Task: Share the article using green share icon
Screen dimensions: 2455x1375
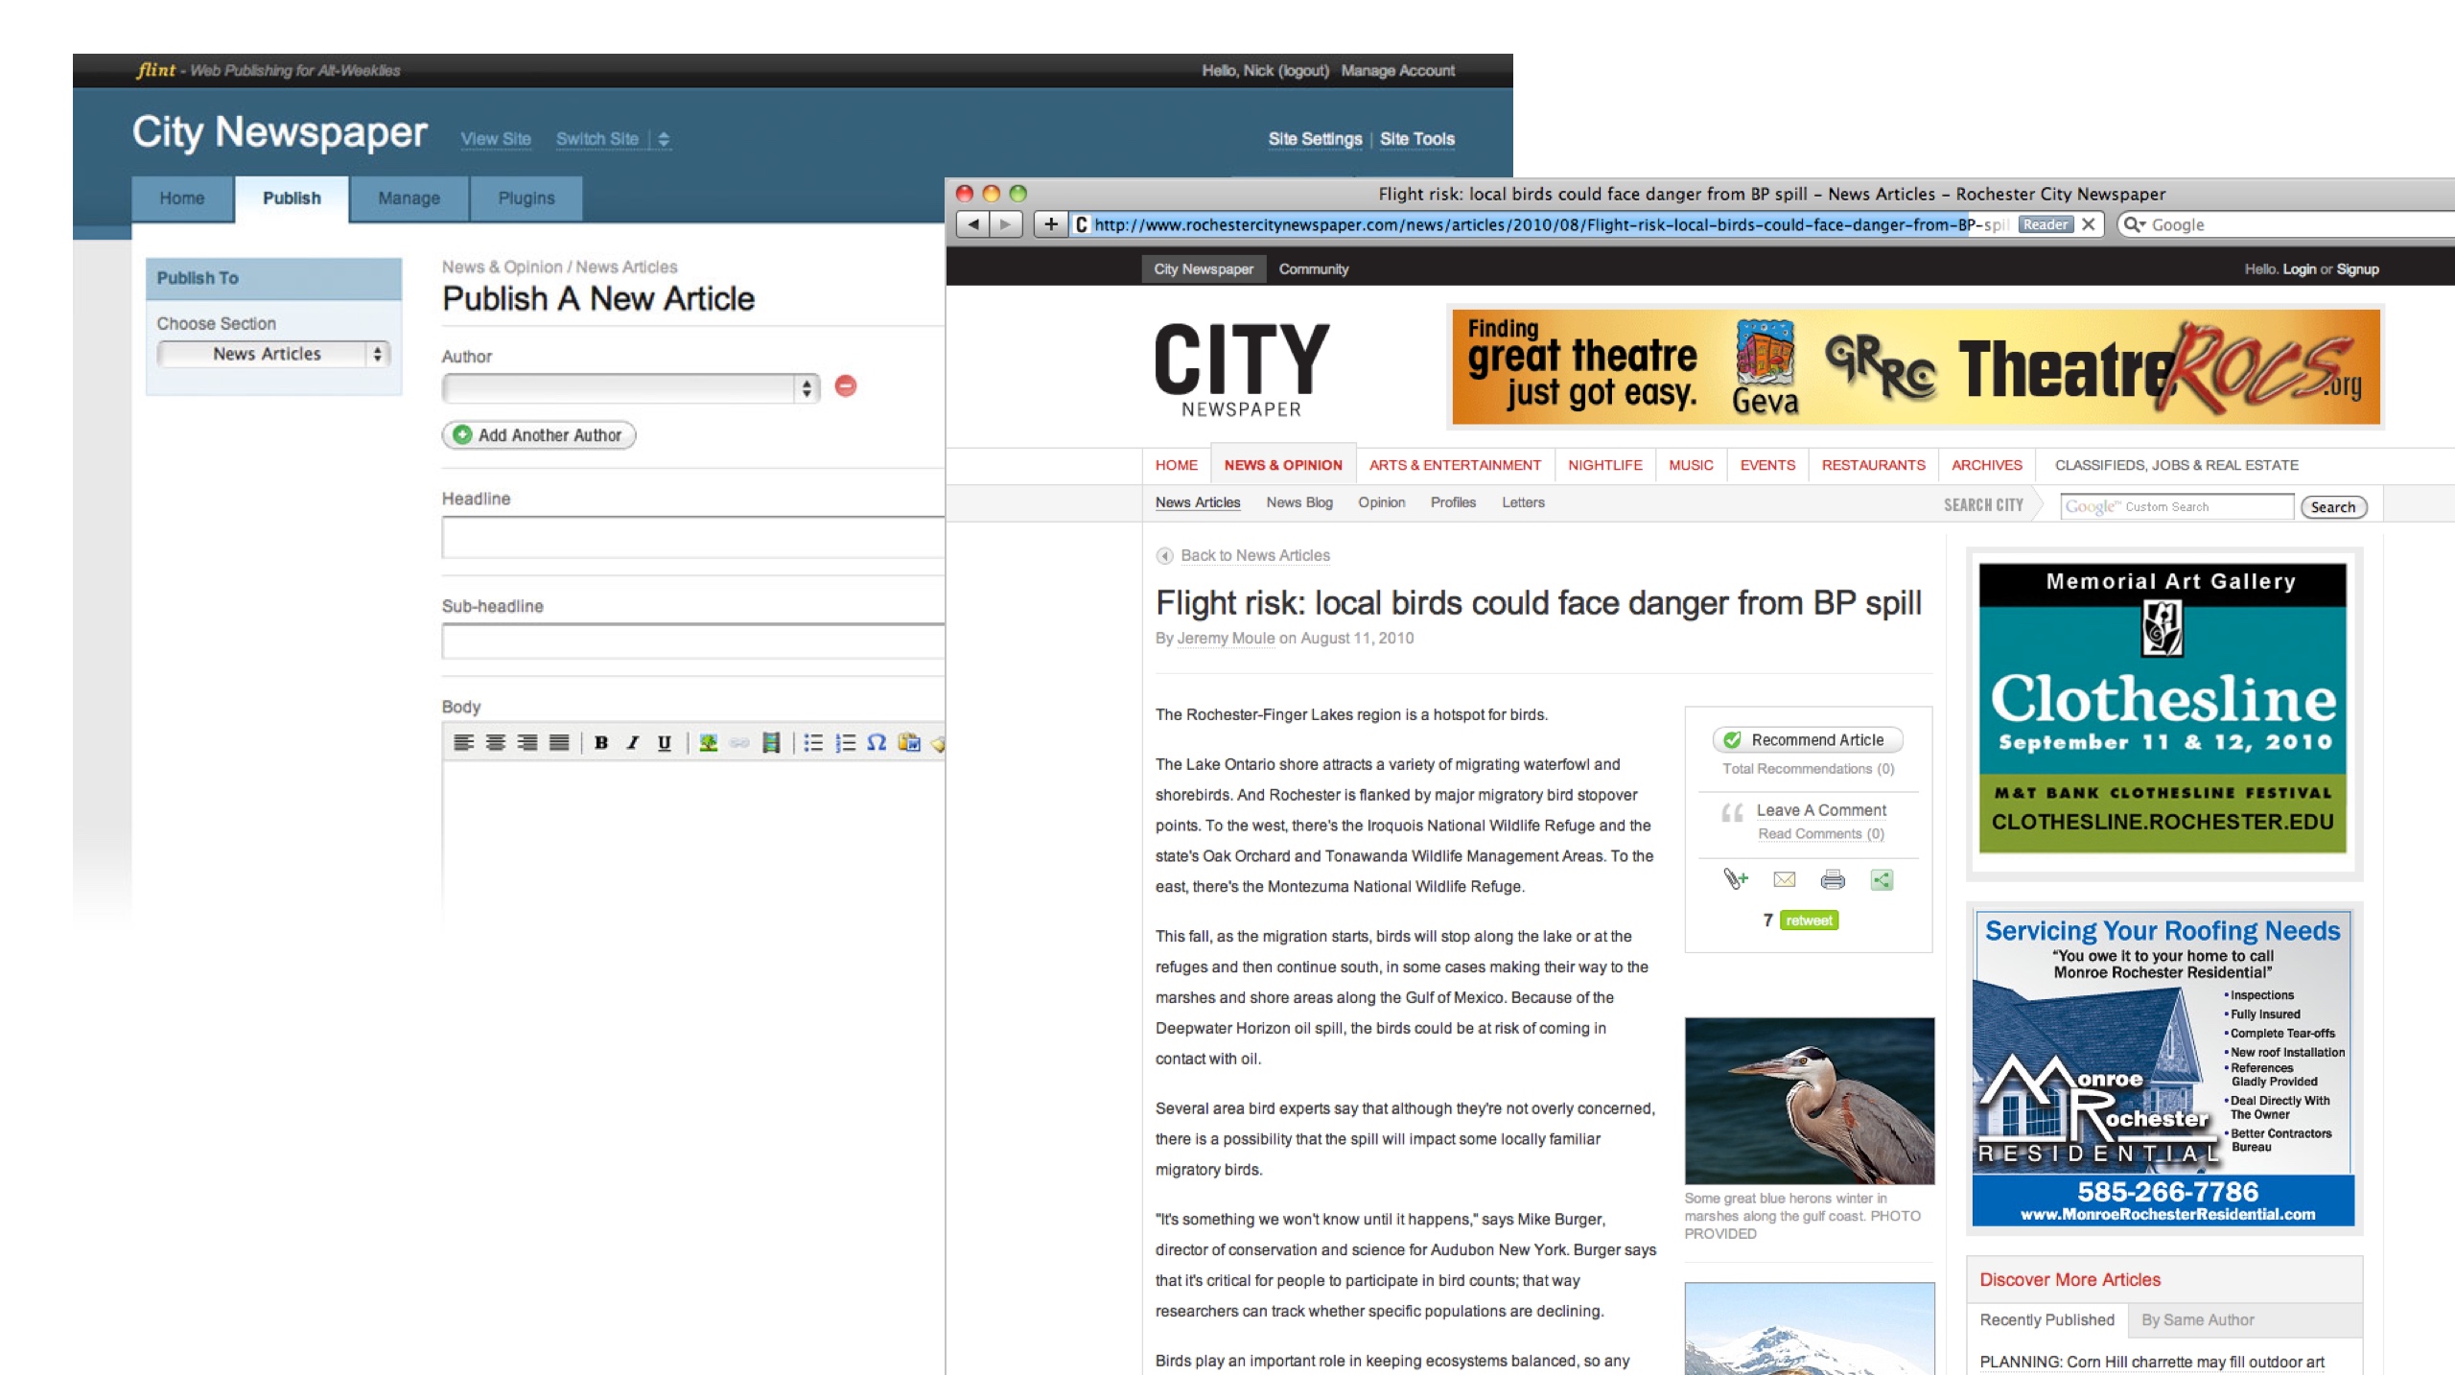Action: [x=1882, y=879]
